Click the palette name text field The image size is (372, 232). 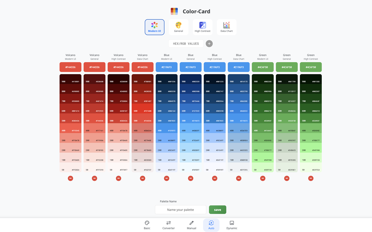click(x=180, y=209)
